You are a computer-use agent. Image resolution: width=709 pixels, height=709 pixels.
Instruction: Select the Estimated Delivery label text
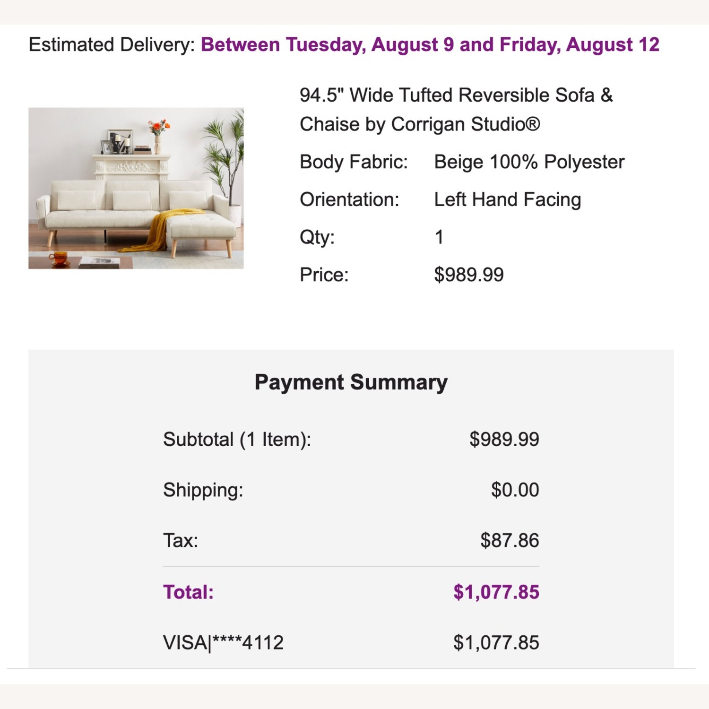point(112,45)
